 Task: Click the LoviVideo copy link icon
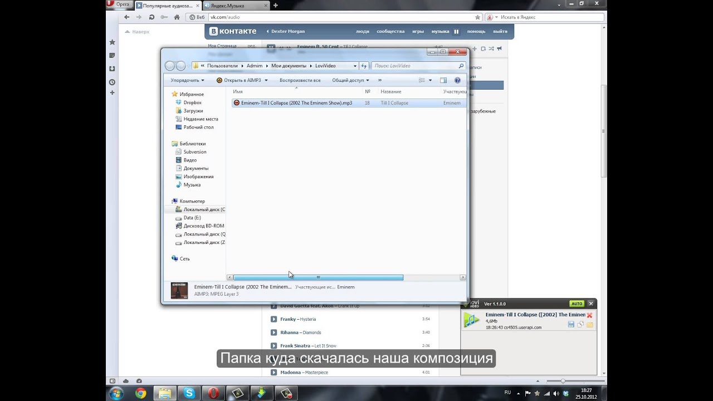pyautogui.click(x=580, y=324)
